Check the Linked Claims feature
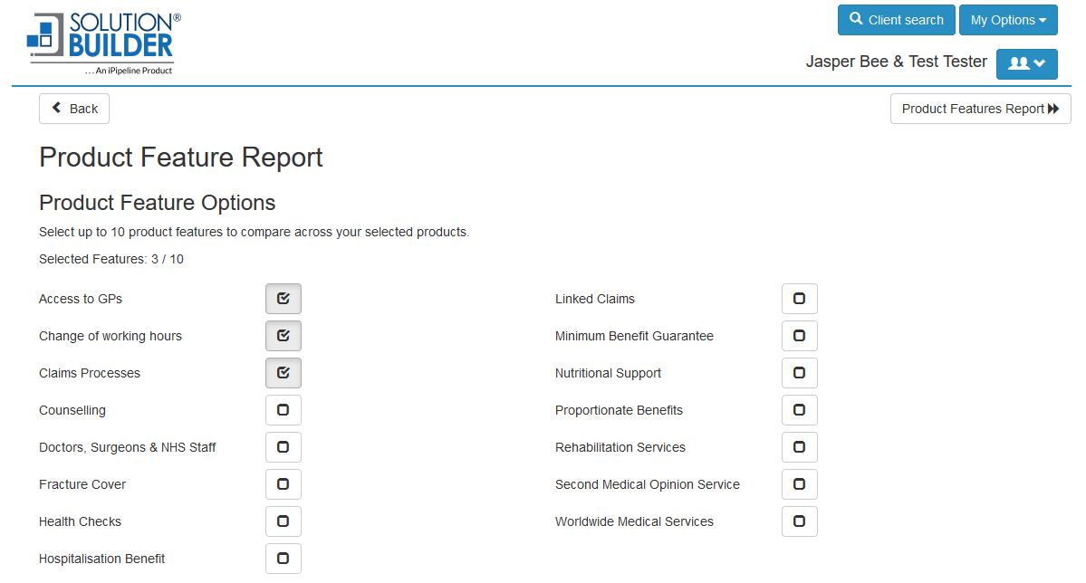 [799, 299]
